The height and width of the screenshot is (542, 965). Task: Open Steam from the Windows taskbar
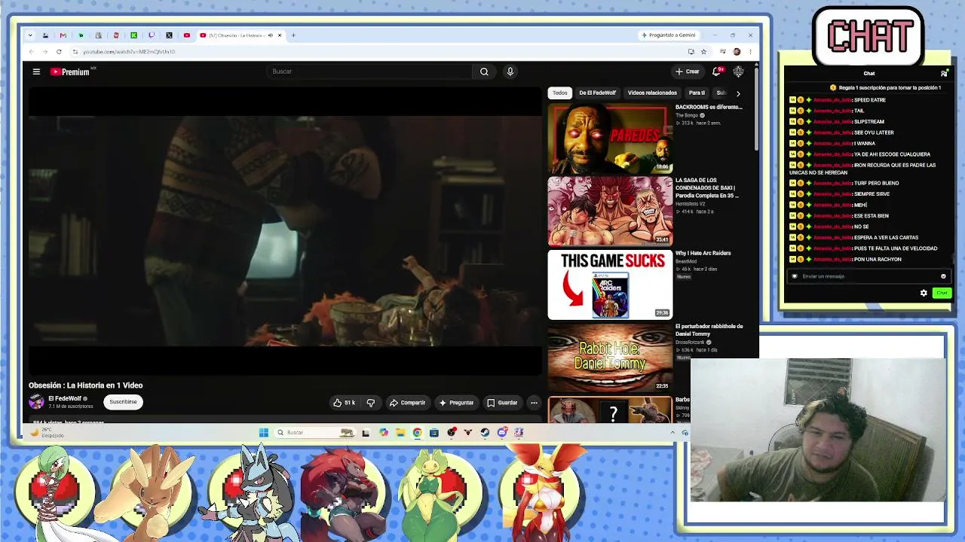pos(485,433)
